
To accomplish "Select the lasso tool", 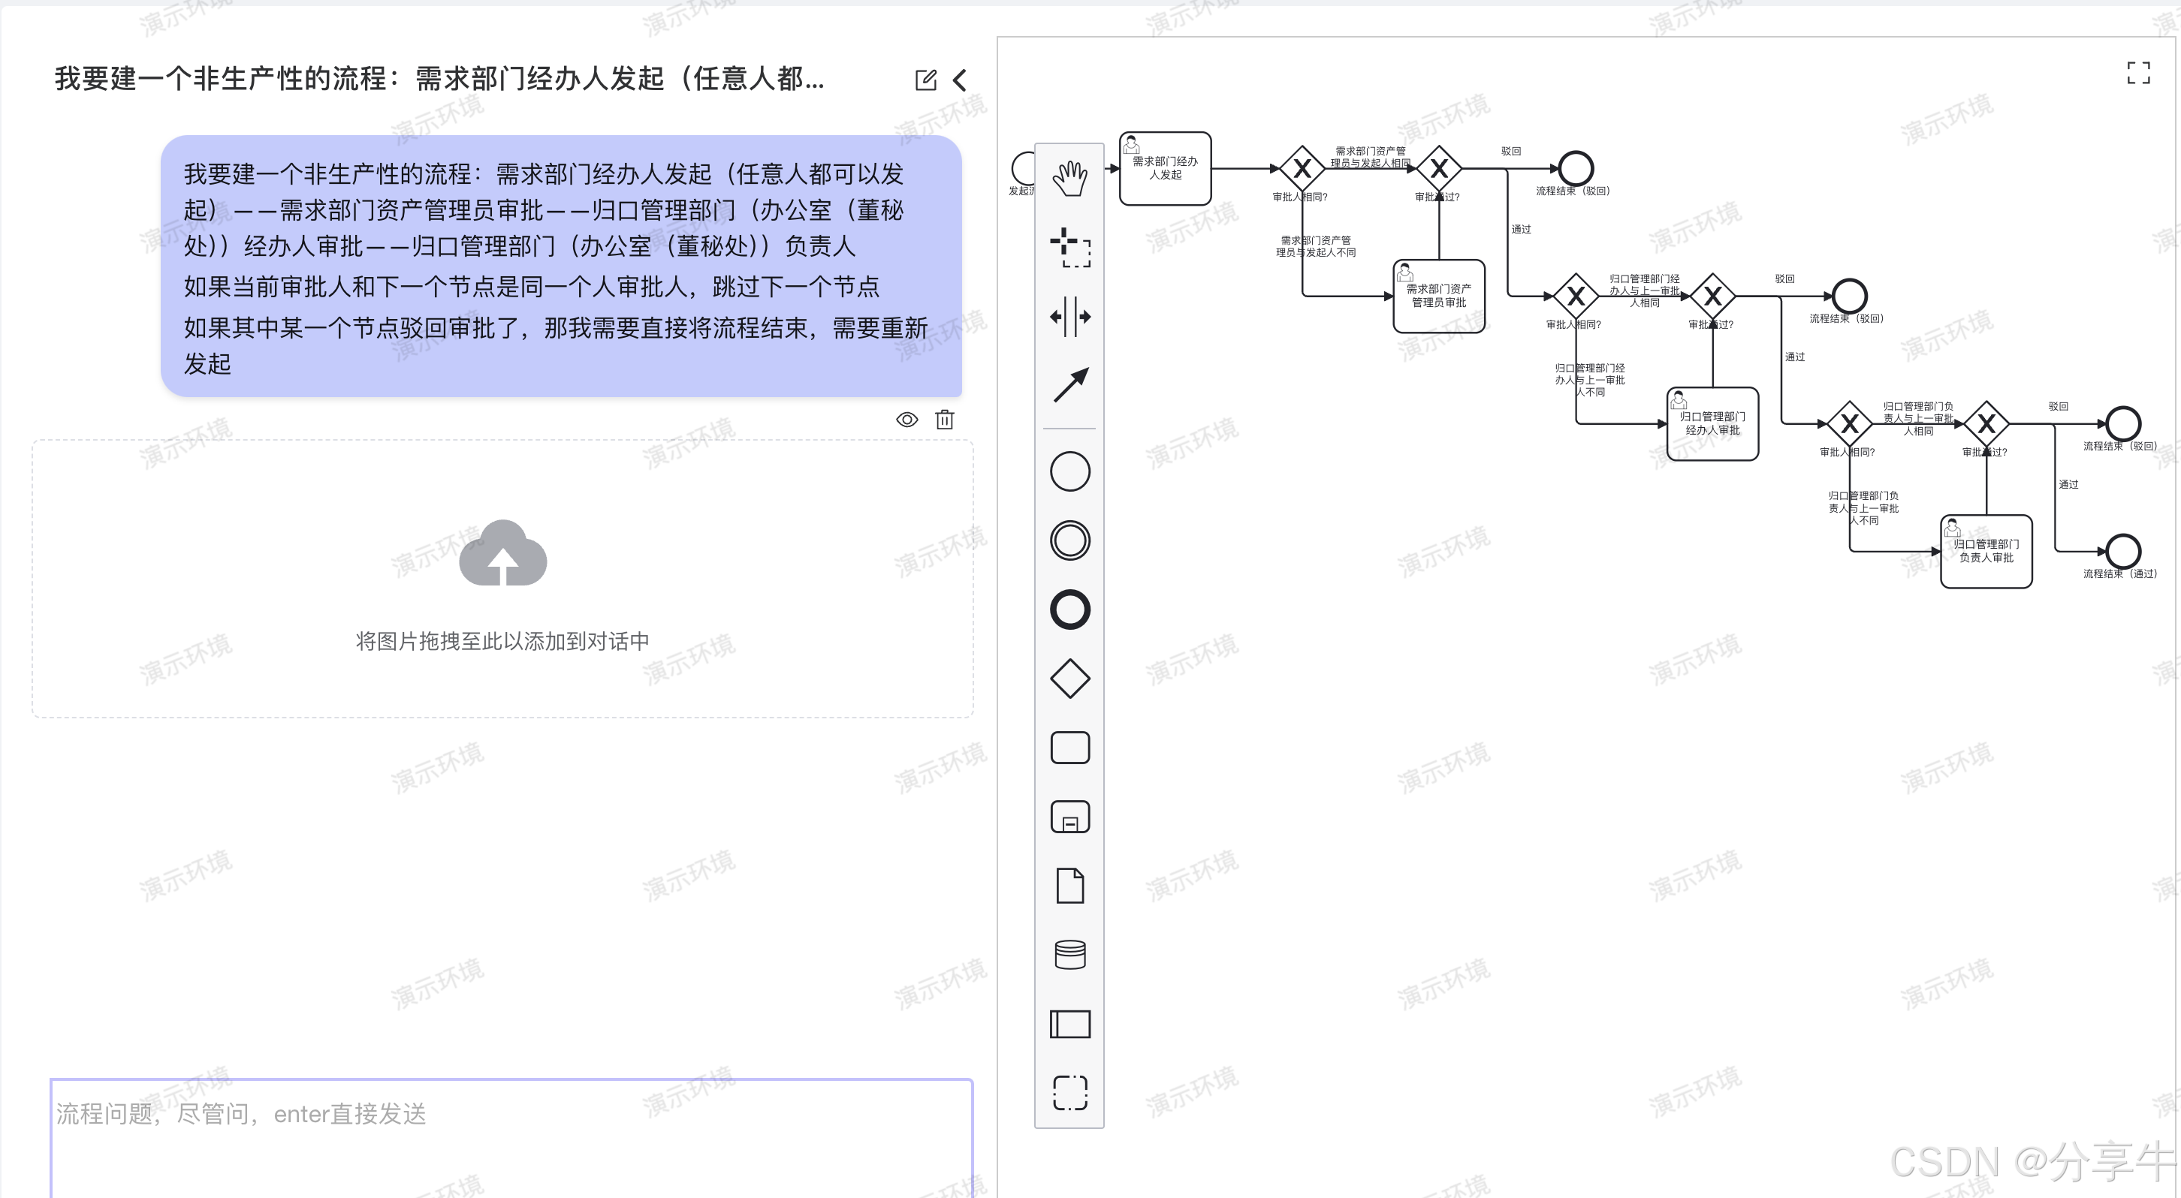I will (x=1069, y=247).
